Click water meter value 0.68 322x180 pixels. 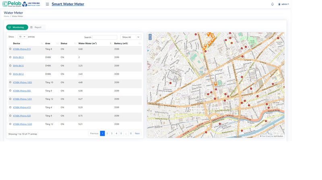point(80,49)
